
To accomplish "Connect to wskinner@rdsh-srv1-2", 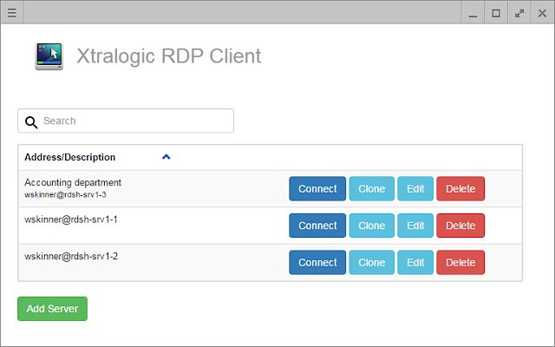I will click(x=317, y=262).
